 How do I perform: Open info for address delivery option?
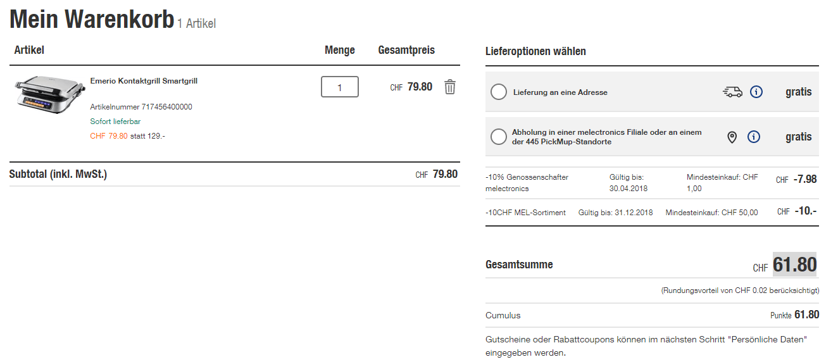(x=756, y=92)
